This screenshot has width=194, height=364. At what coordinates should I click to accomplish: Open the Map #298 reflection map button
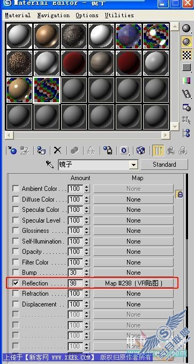click(133, 283)
